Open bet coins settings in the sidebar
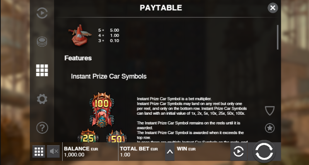309x165 pixels. (42, 42)
